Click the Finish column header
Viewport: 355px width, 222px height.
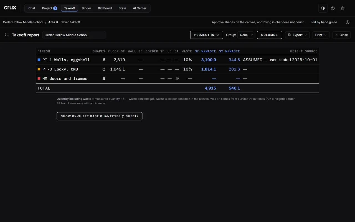click(x=44, y=51)
